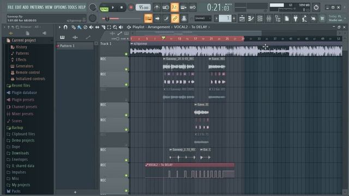Open the tempo tapper icon

304,19
